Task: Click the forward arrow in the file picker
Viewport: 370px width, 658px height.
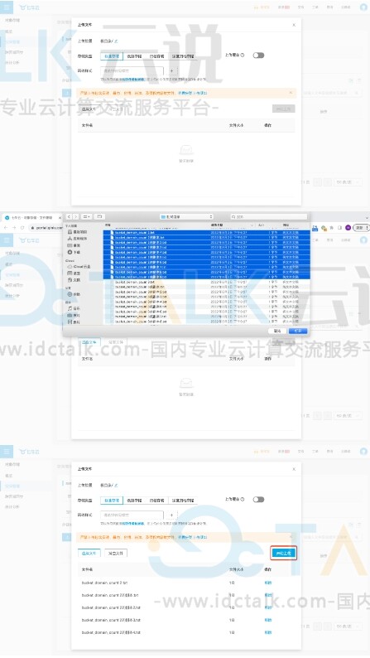Action: (x=75, y=216)
